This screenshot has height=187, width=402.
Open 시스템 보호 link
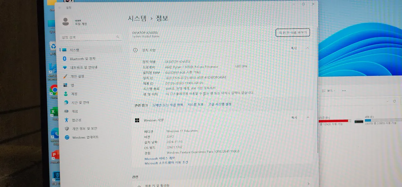(196, 105)
